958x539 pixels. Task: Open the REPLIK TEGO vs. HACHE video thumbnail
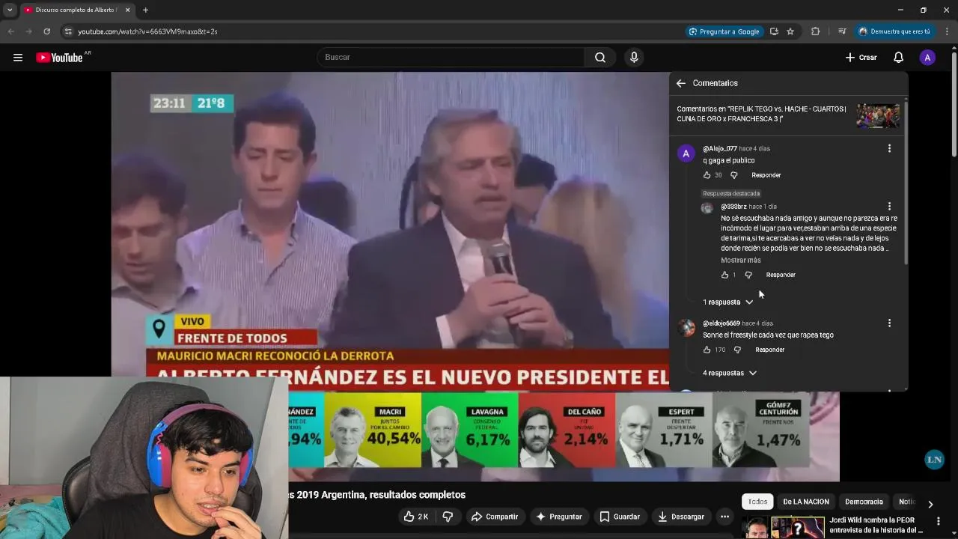click(x=878, y=115)
